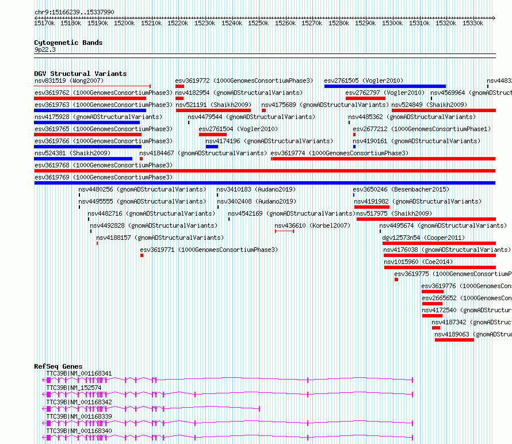Click nsv521191 (Shaikh2009) variant label
This screenshot has width=512, height=444.
tap(213, 105)
